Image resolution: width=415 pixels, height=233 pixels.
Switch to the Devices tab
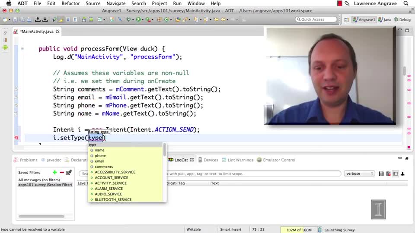pos(208,160)
